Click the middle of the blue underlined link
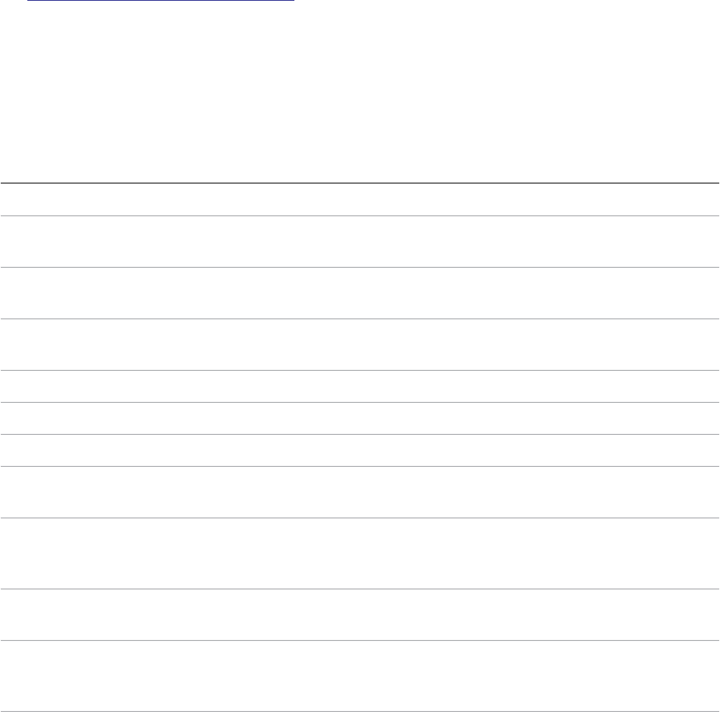 point(161,1)
